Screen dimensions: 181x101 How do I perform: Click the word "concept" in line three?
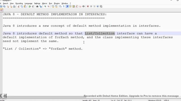pyautogui.click(x=58, y=26)
